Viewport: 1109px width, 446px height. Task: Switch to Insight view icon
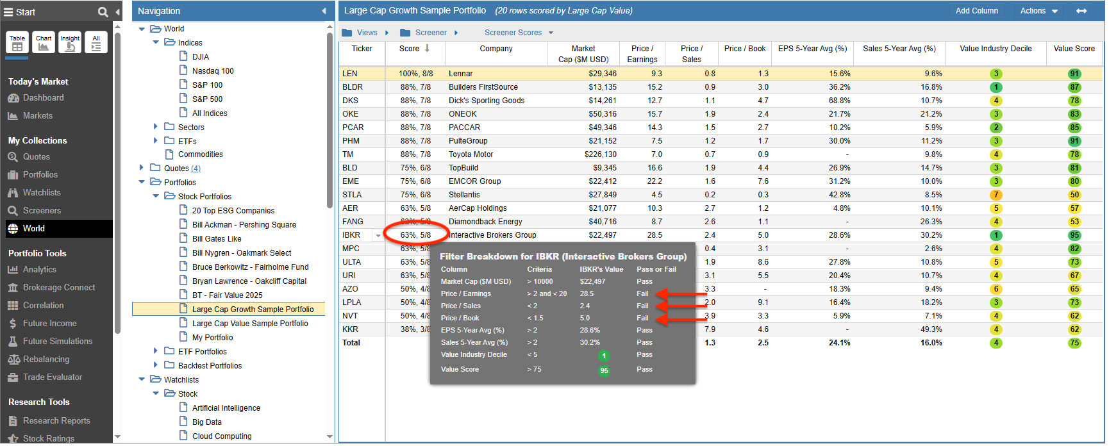coord(70,42)
